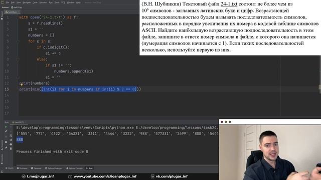Click the Run tool window tab at bottom
The width and height of the screenshot is (321, 180).
[89, 168]
